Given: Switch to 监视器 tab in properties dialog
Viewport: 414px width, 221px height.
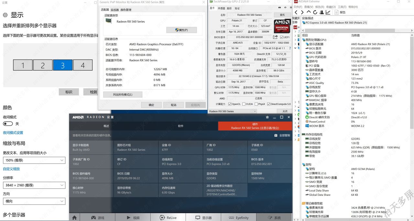Looking at the screenshot, I should coord(115,10).
